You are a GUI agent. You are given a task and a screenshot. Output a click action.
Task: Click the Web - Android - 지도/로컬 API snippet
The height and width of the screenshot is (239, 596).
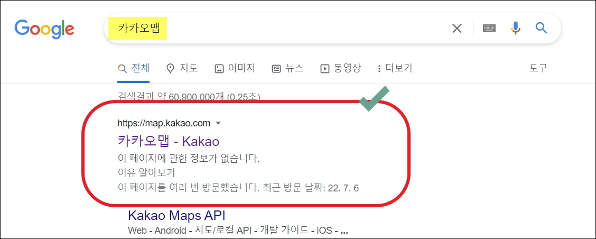[x=238, y=231]
